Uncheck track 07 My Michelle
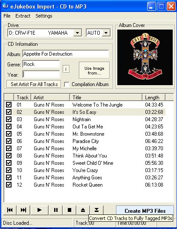Screen dimensions: 177x229 coord(9,149)
